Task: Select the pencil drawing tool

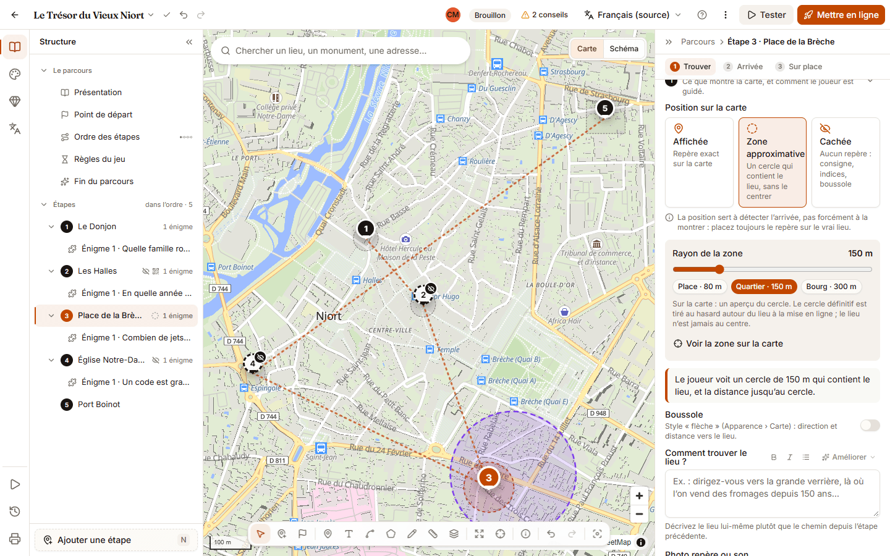Action: click(412, 534)
